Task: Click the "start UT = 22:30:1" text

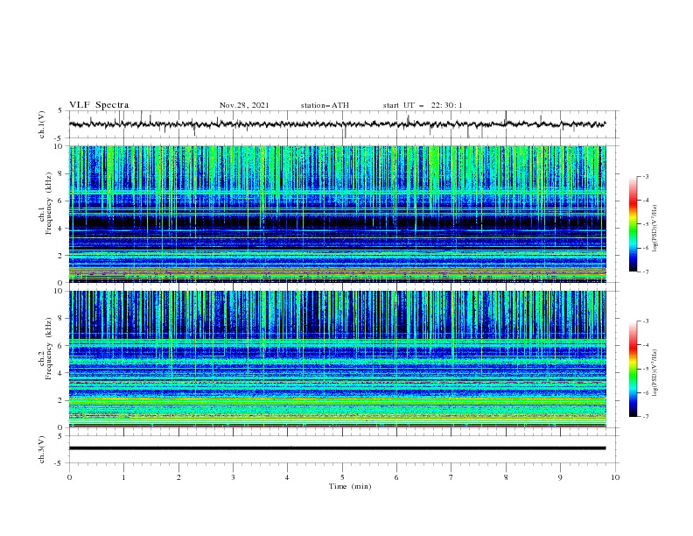Action: point(423,105)
